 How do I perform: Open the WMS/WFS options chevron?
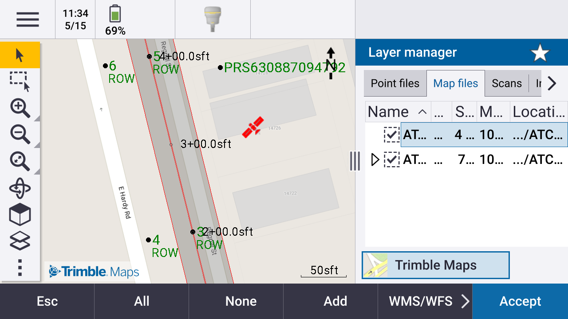[465, 301]
